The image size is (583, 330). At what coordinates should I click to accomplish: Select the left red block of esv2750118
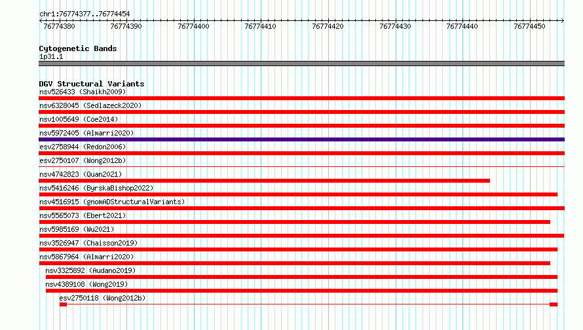point(63,304)
